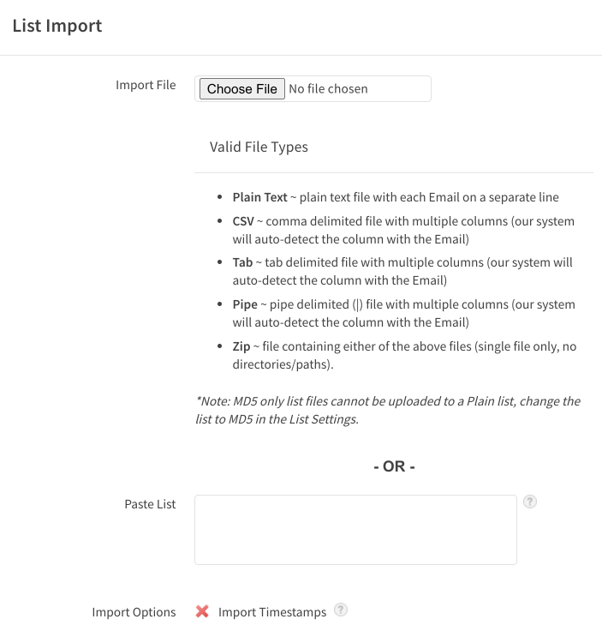Open help icon next to Import Timestamps
Screen dimensions: 602x637
(x=341, y=610)
